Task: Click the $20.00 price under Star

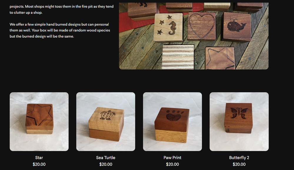Action: (x=39, y=164)
